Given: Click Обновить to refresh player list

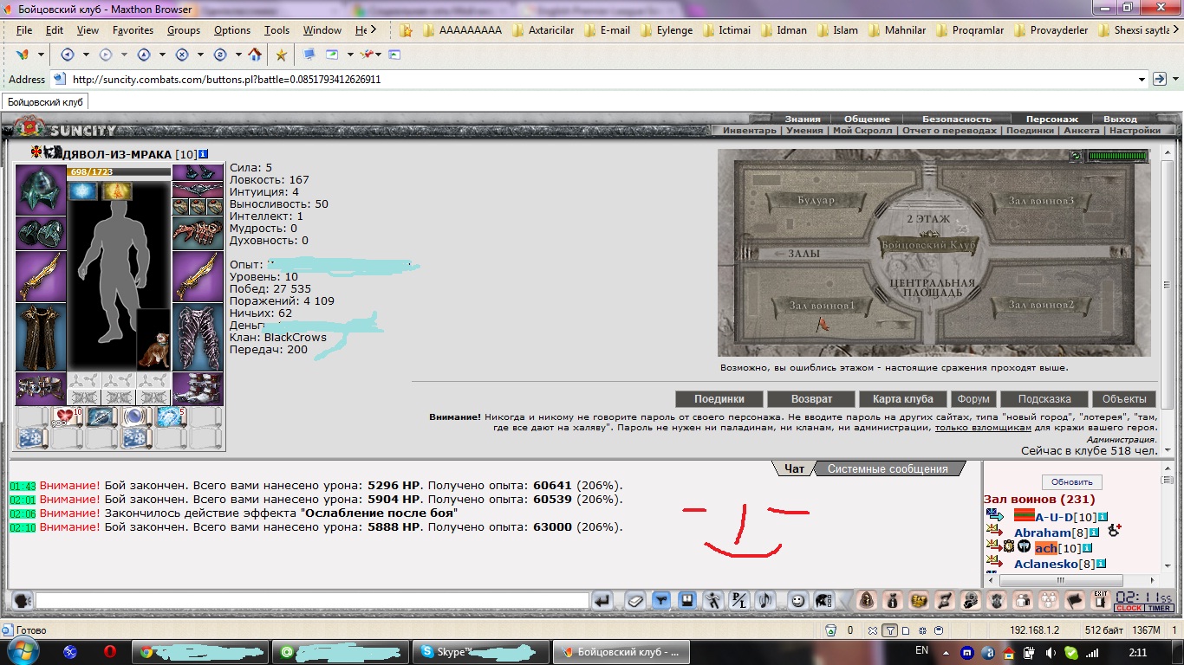Looking at the screenshot, I should pyautogui.click(x=1072, y=482).
